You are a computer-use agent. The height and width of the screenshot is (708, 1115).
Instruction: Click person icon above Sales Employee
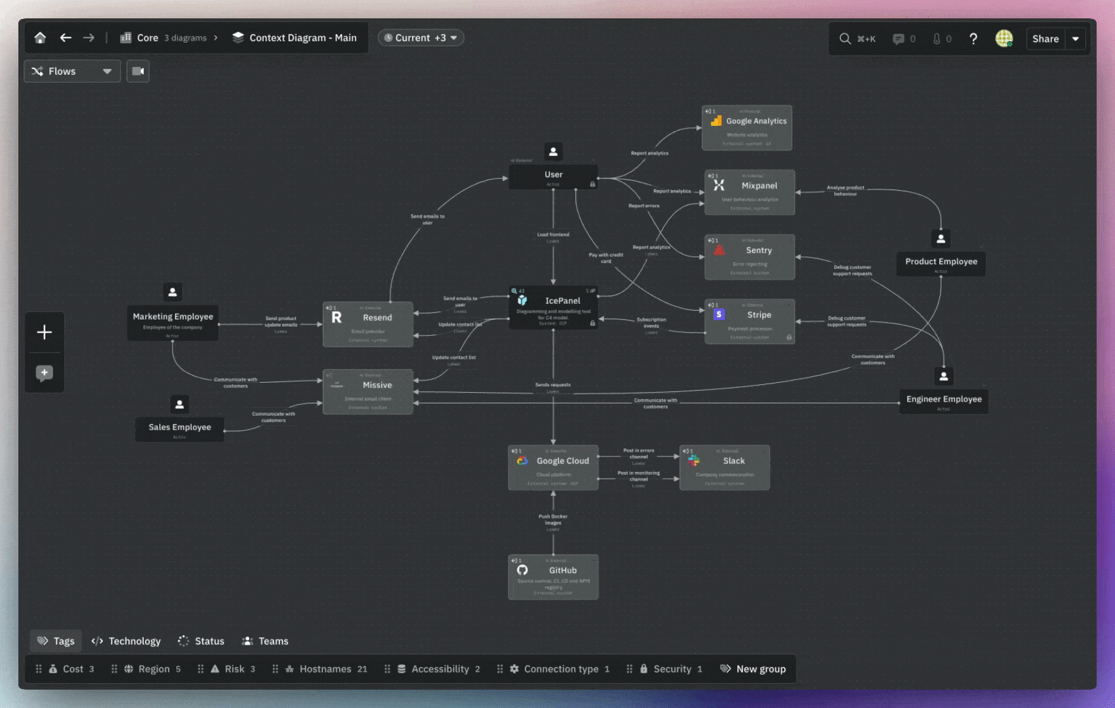(180, 404)
